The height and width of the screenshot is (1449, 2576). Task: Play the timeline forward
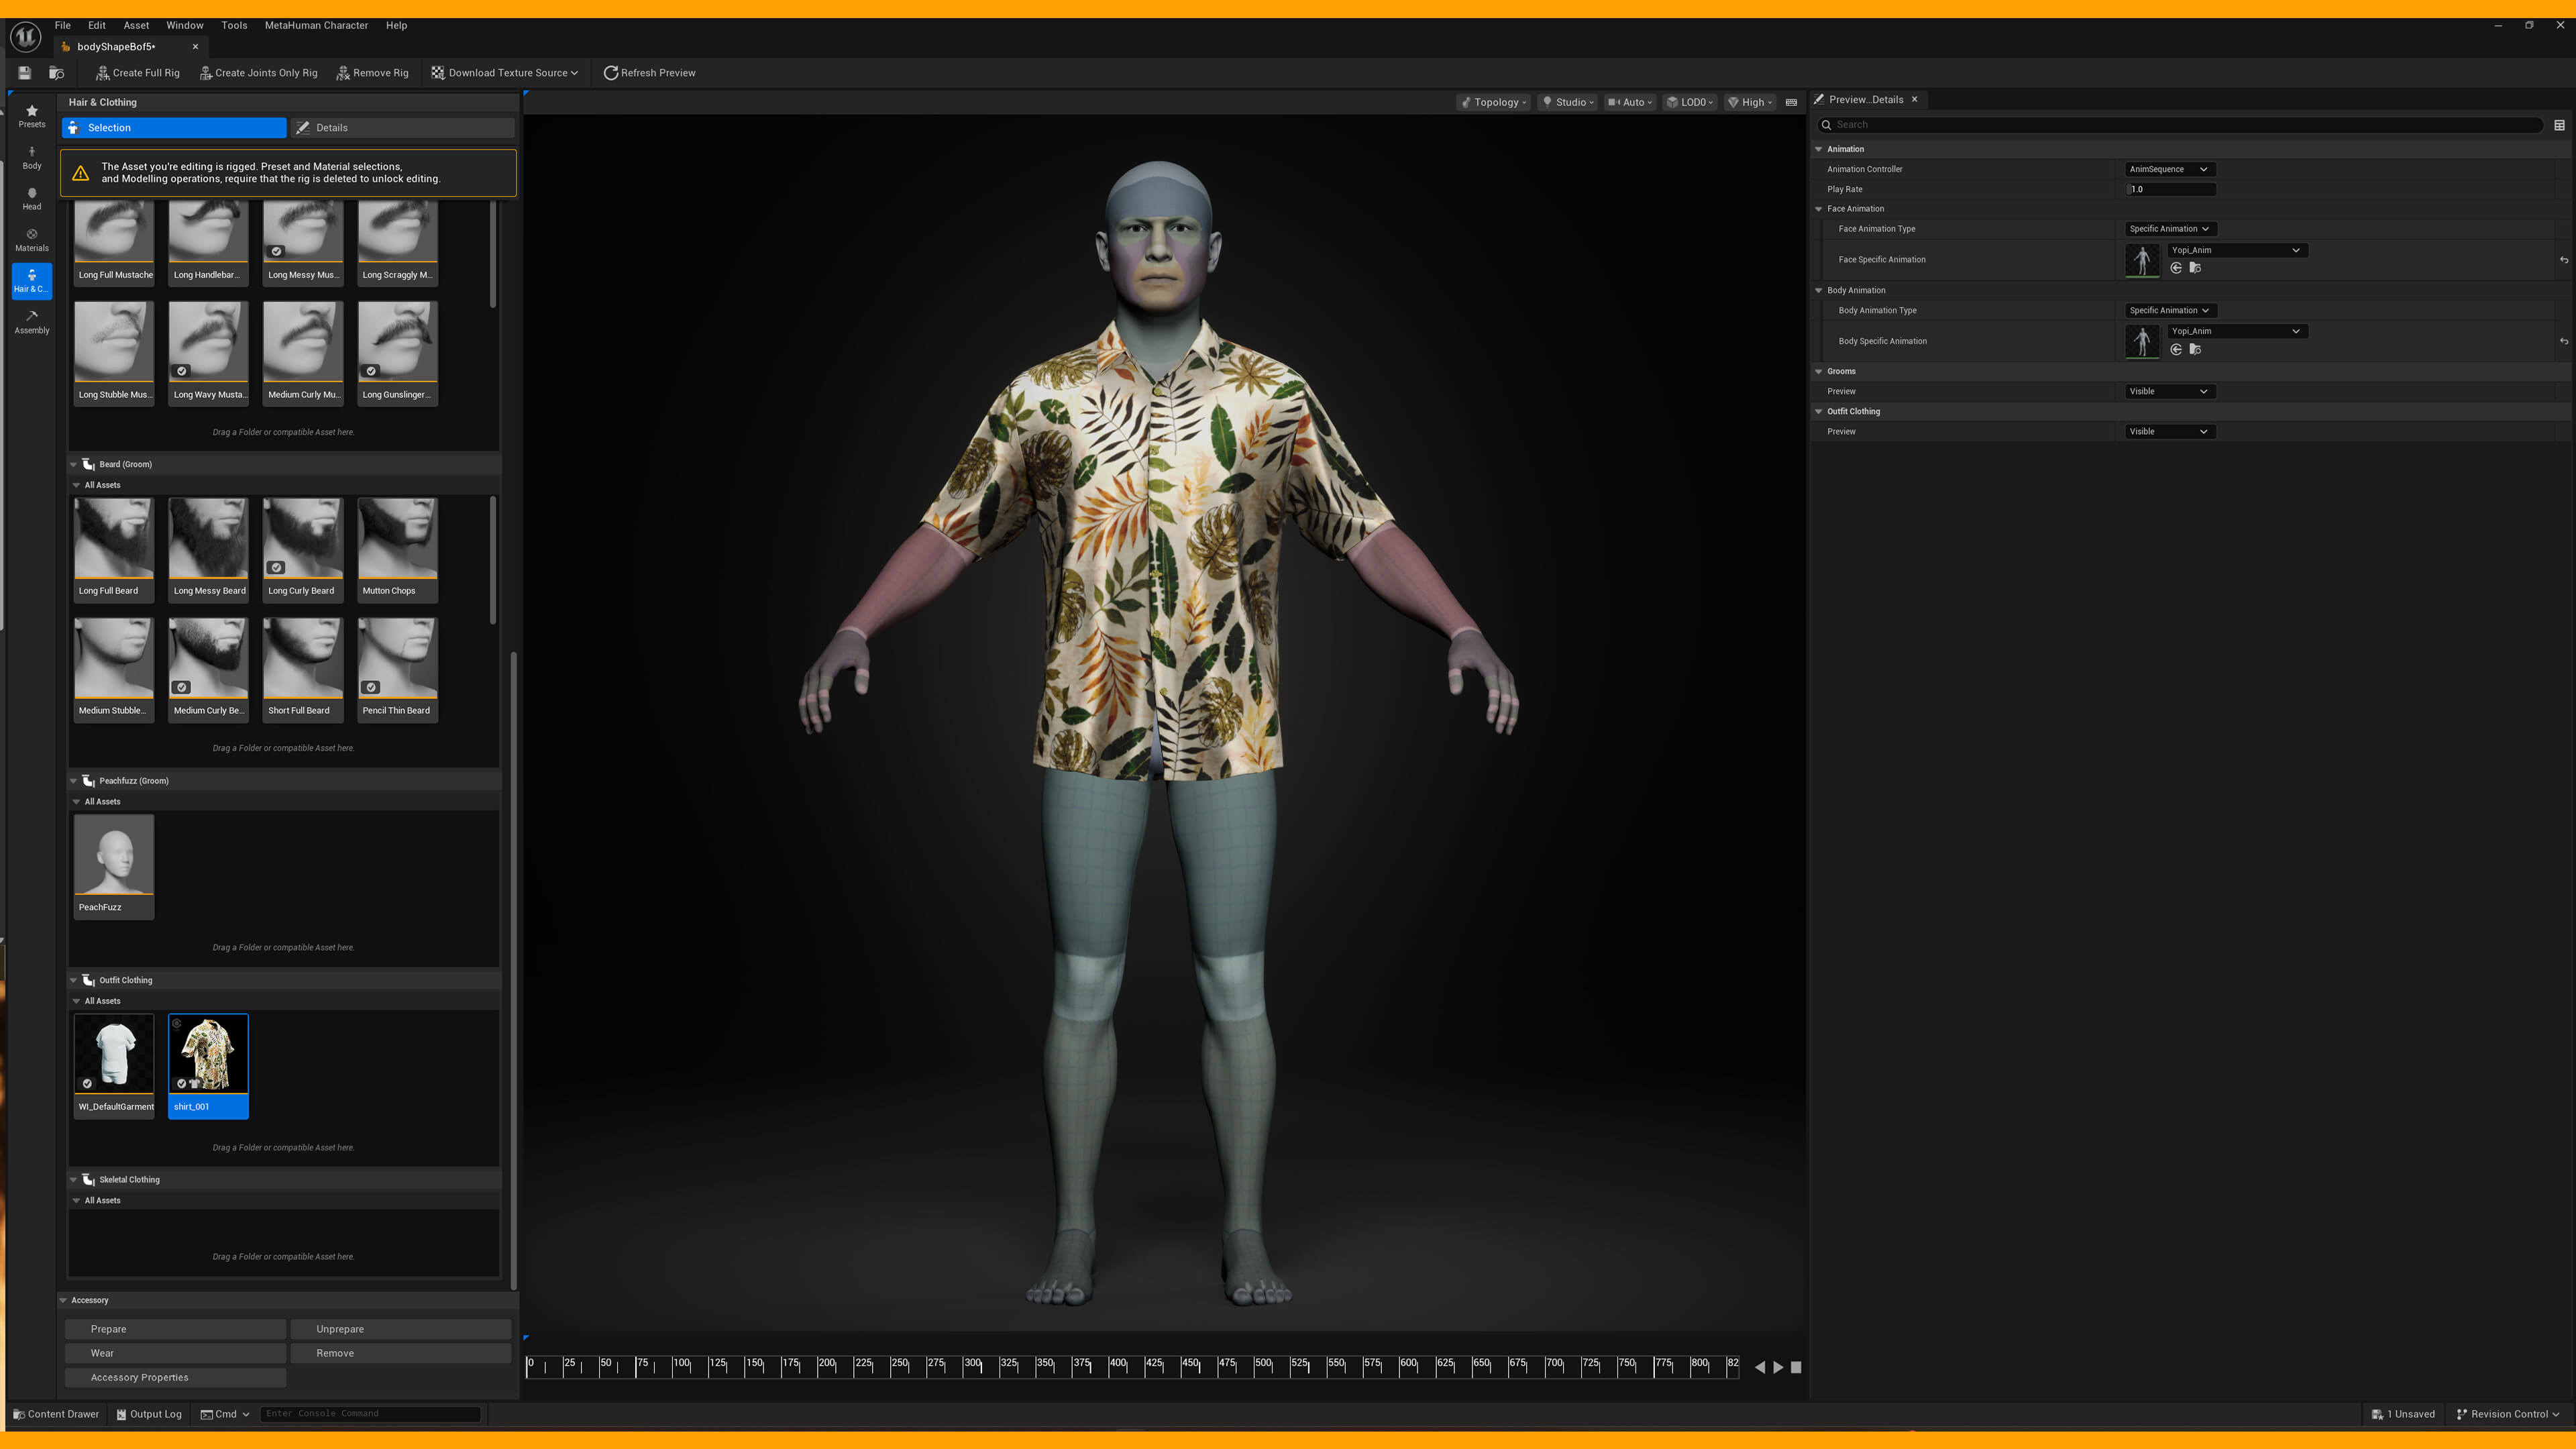(x=1778, y=1367)
